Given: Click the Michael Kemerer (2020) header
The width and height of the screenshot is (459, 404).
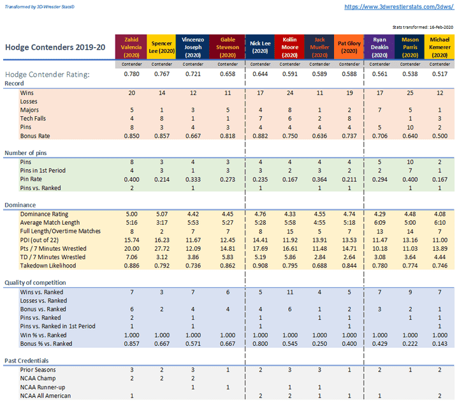Looking at the screenshot, I should (441, 47).
